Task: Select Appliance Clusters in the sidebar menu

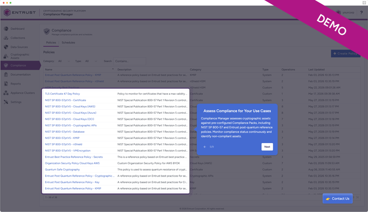Action: pos(23,93)
